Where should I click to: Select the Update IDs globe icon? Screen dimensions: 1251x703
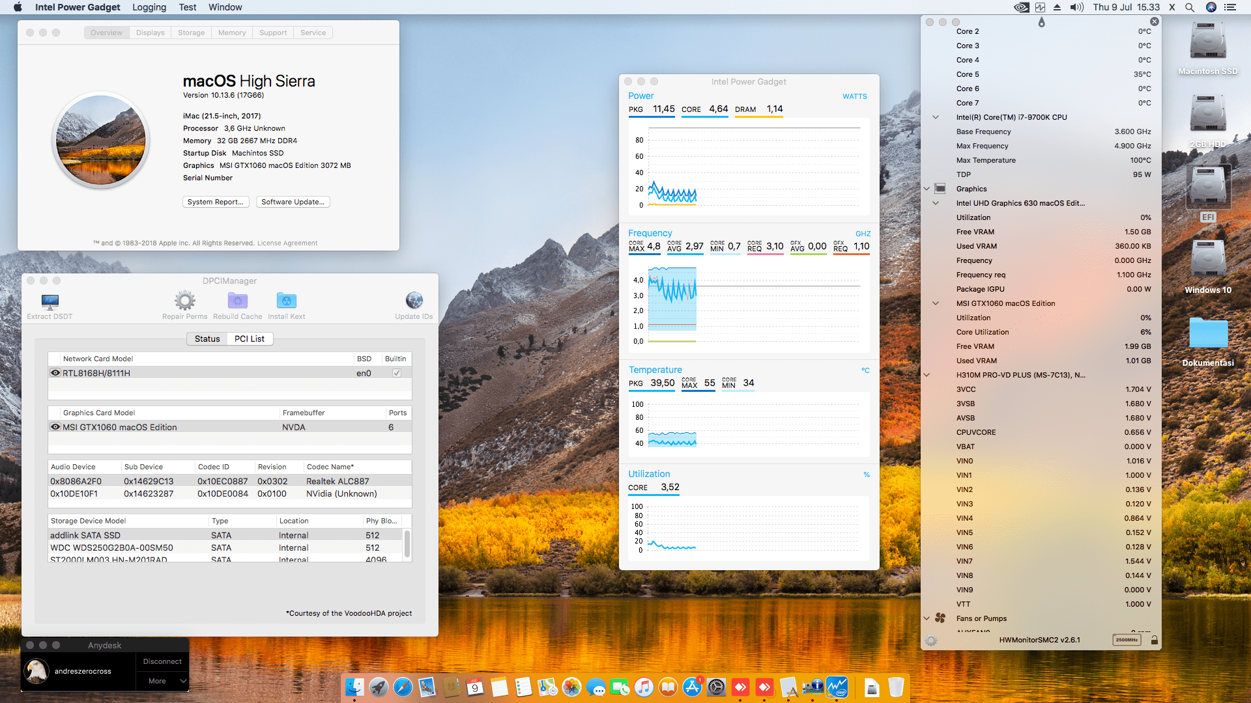pyautogui.click(x=414, y=301)
